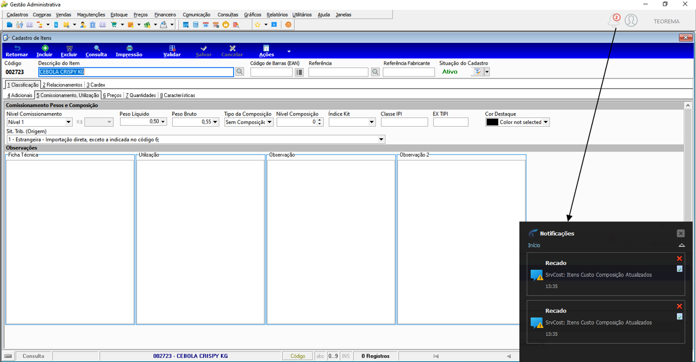Toggle INS indicator in status bar
Image resolution: width=696 pixels, height=362 pixels.
click(x=345, y=356)
